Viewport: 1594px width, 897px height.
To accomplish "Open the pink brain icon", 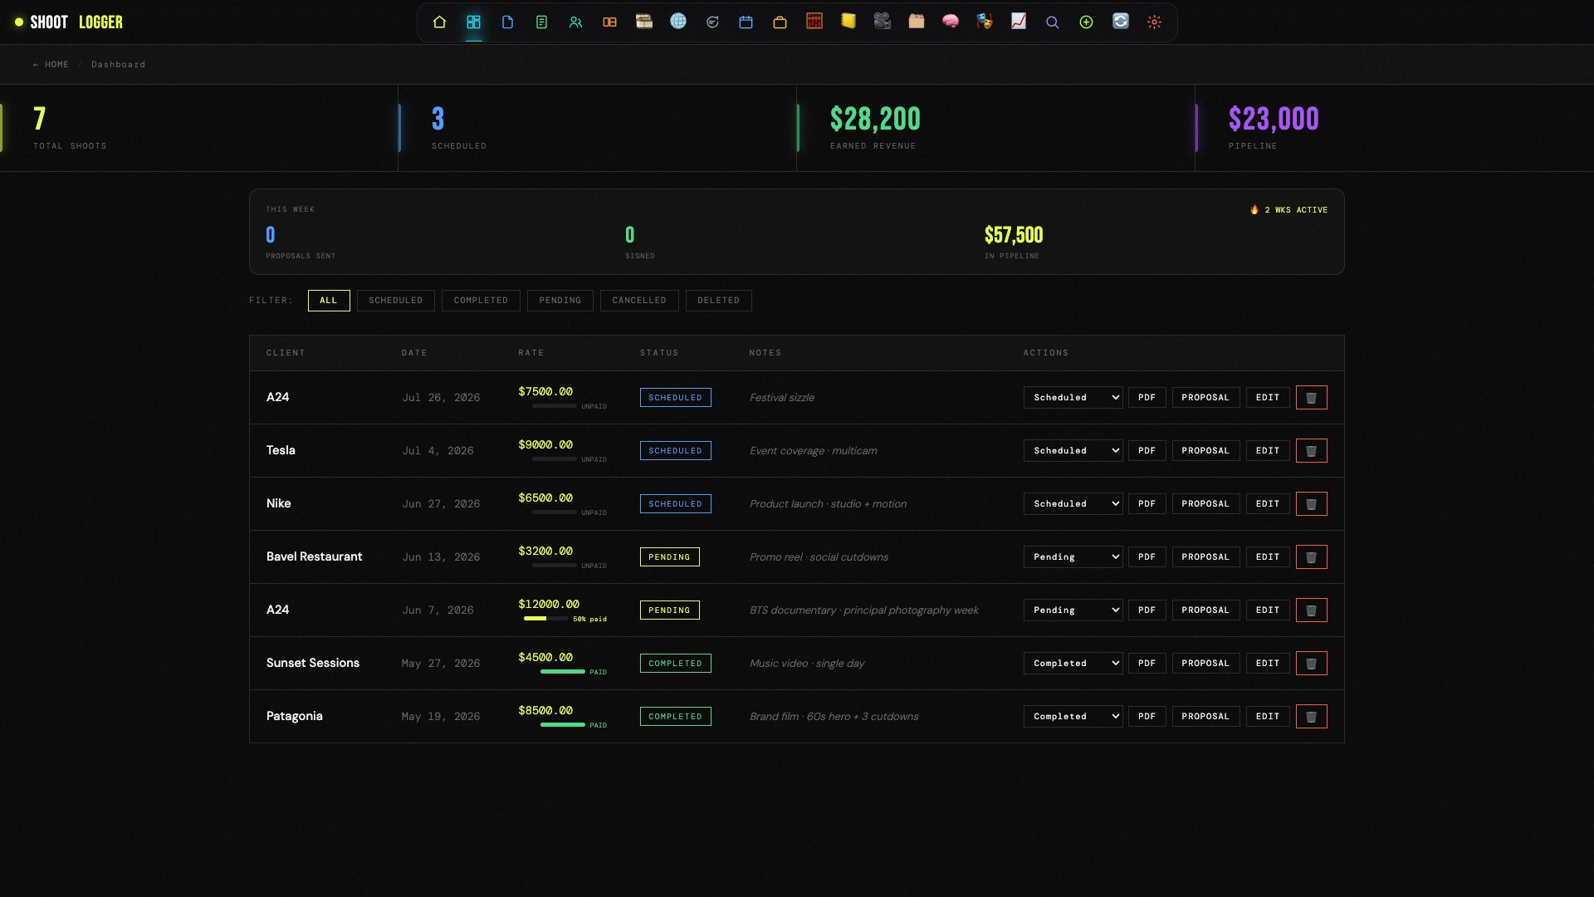I will point(950,22).
